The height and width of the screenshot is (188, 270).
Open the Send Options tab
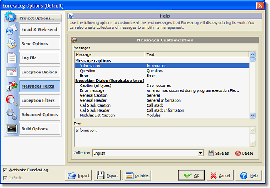[x=40, y=44]
